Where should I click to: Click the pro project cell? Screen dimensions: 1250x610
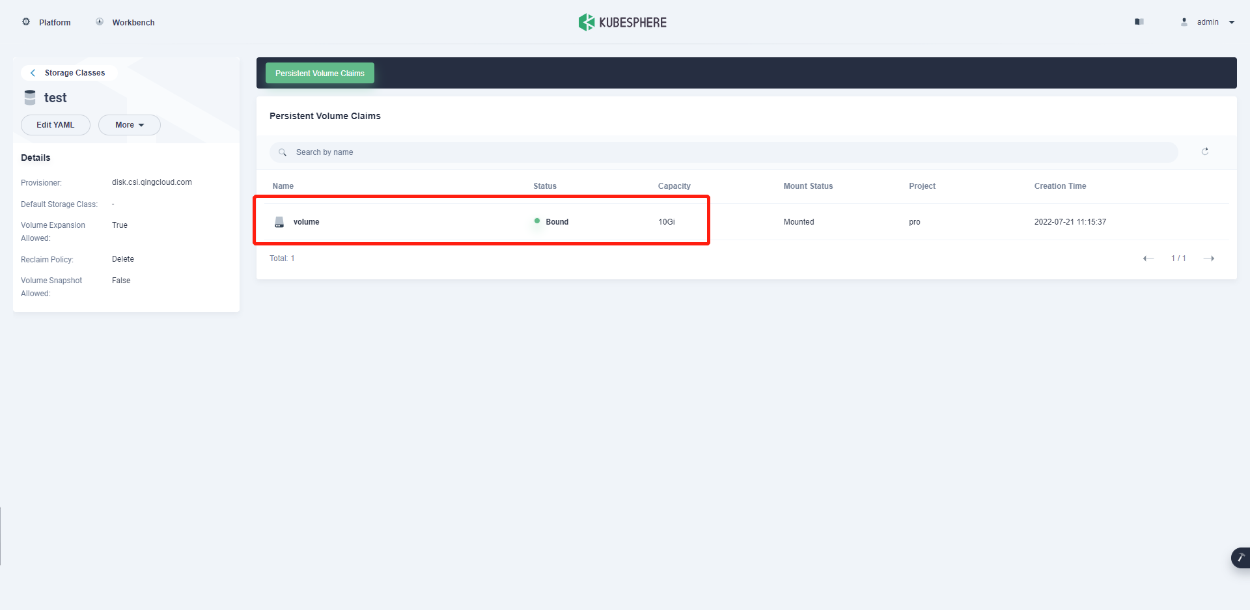coord(915,222)
